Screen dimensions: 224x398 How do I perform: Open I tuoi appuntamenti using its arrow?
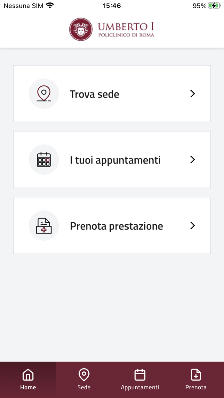pyautogui.click(x=192, y=159)
